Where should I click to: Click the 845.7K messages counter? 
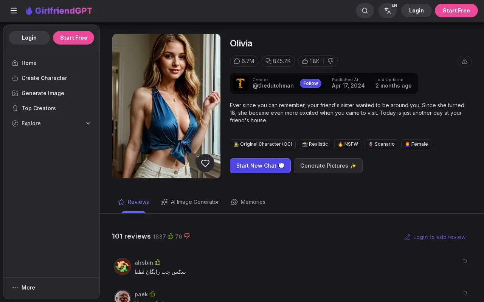pos(278,61)
